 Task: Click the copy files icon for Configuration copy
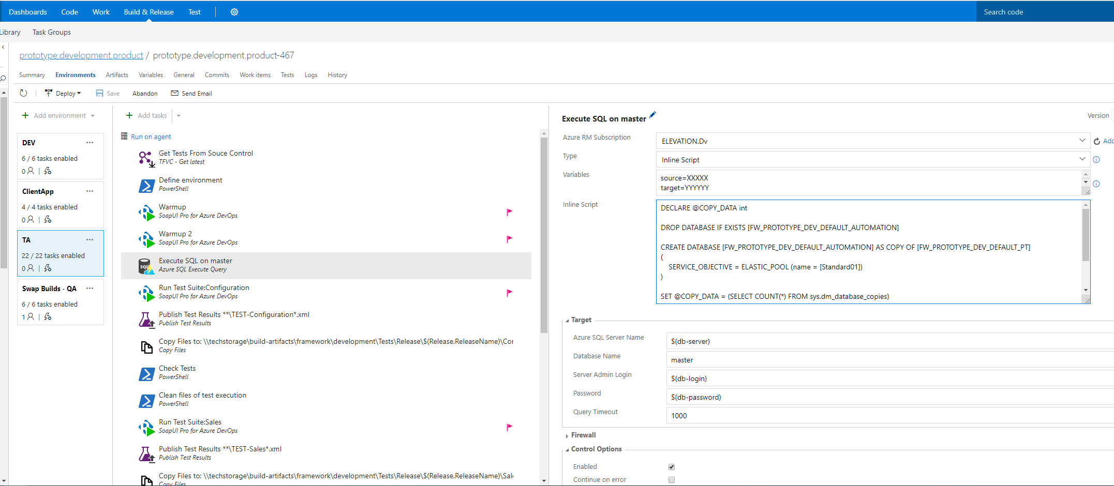point(146,346)
